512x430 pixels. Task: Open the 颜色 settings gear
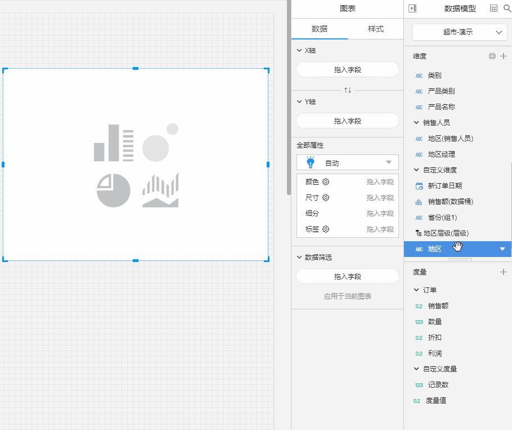tap(326, 182)
